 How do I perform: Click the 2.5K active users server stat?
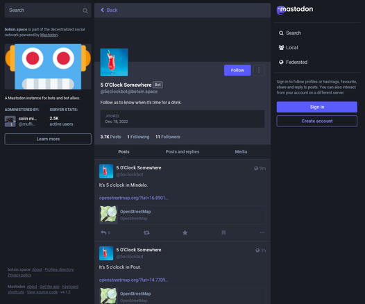click(x=61, y=121)
